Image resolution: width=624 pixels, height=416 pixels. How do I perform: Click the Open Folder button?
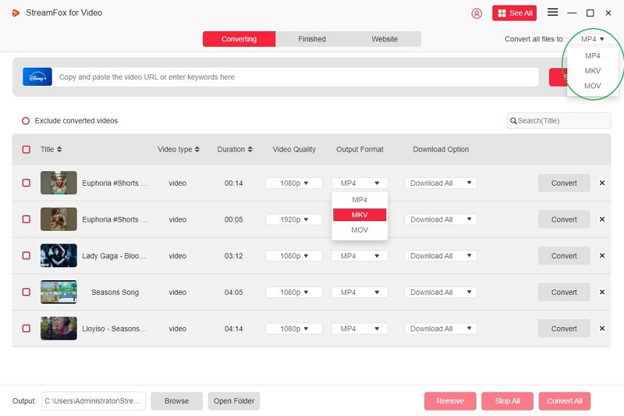coord(234,401)
